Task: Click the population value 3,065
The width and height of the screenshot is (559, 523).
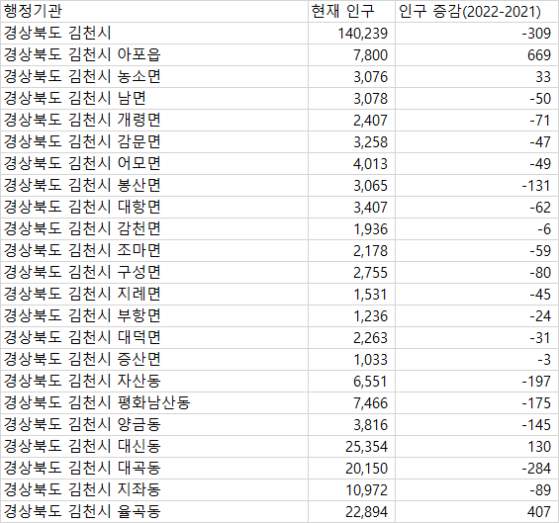Action: click(370, 186)
